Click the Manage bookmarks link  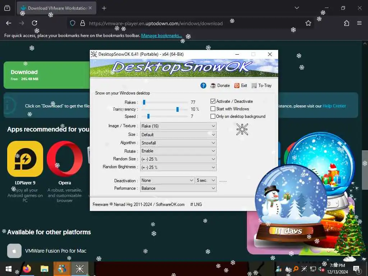point(161,36)
